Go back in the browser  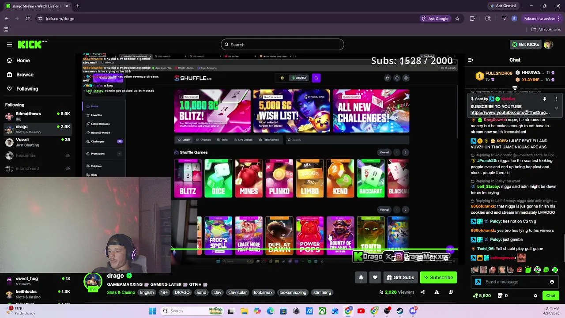point(7,19)
